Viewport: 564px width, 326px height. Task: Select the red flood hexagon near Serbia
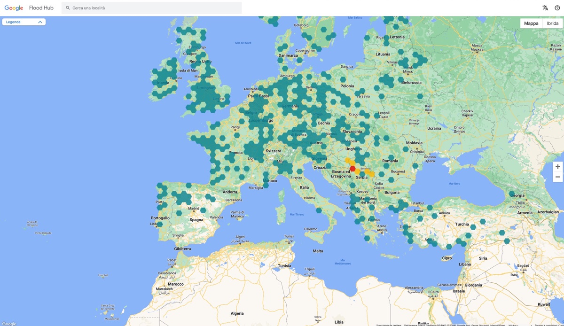[x=352, y=169]
